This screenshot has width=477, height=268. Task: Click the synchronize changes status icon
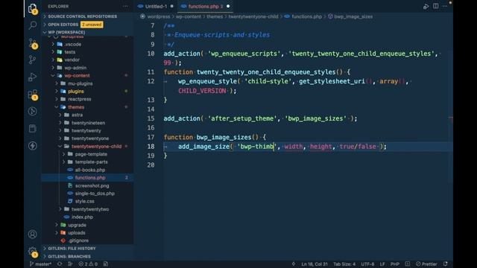(60, 264)
